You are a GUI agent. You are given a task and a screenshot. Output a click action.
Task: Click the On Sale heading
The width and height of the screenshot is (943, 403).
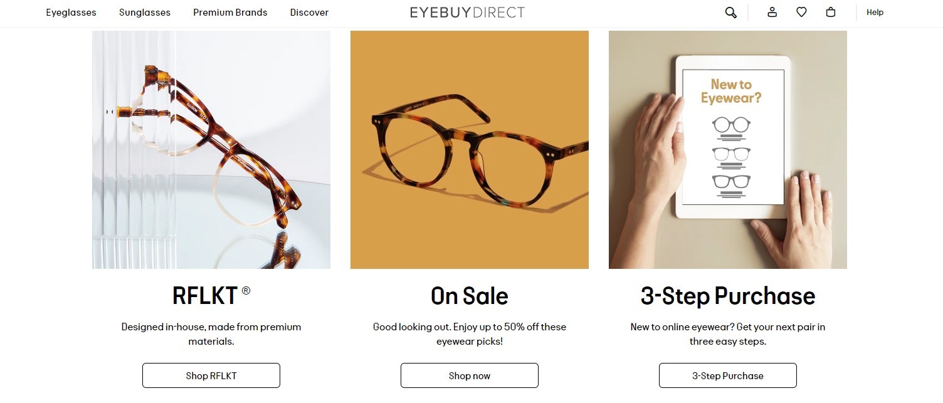[469, 296]
